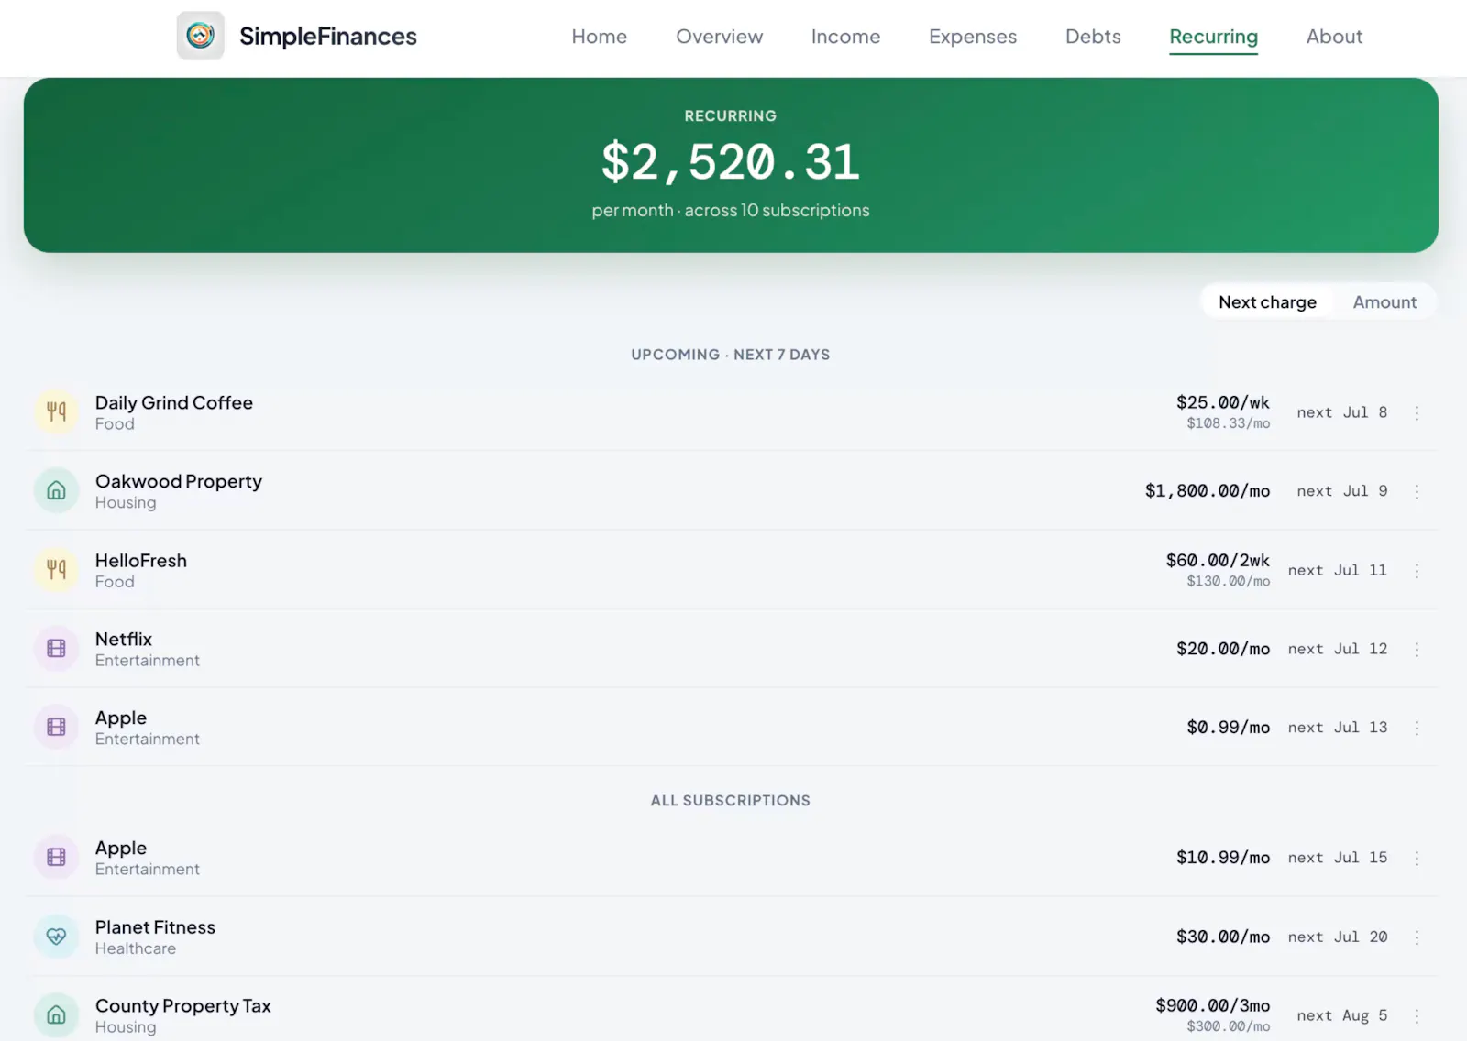The width and height of the screenshot is (1467, 1041).
Task: Click the $300.00/mo monthly equivalent
Action: coord(1229,1026)
